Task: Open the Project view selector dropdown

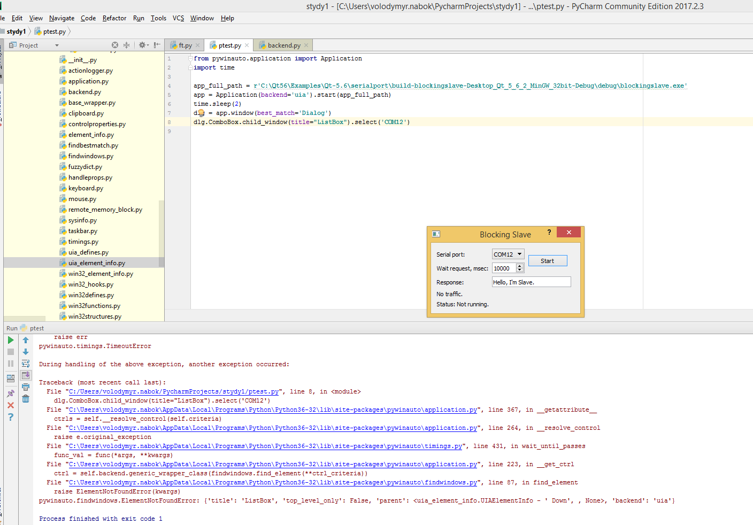Action: [58, 45]
